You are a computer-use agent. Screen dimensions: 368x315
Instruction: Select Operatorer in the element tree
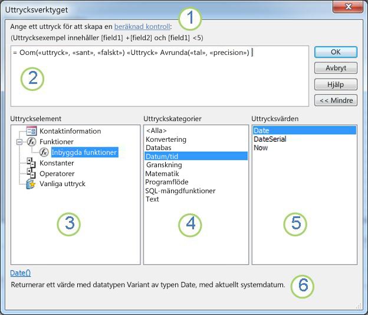tap(57, 174)
